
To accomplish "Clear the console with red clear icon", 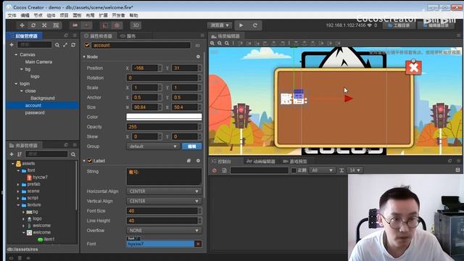I will click(x=215, y=170).
